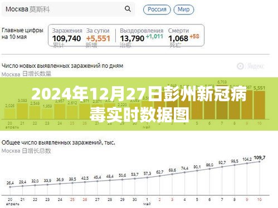Select the tallest daily bar labeled 6,703

(x=222, y=102)
